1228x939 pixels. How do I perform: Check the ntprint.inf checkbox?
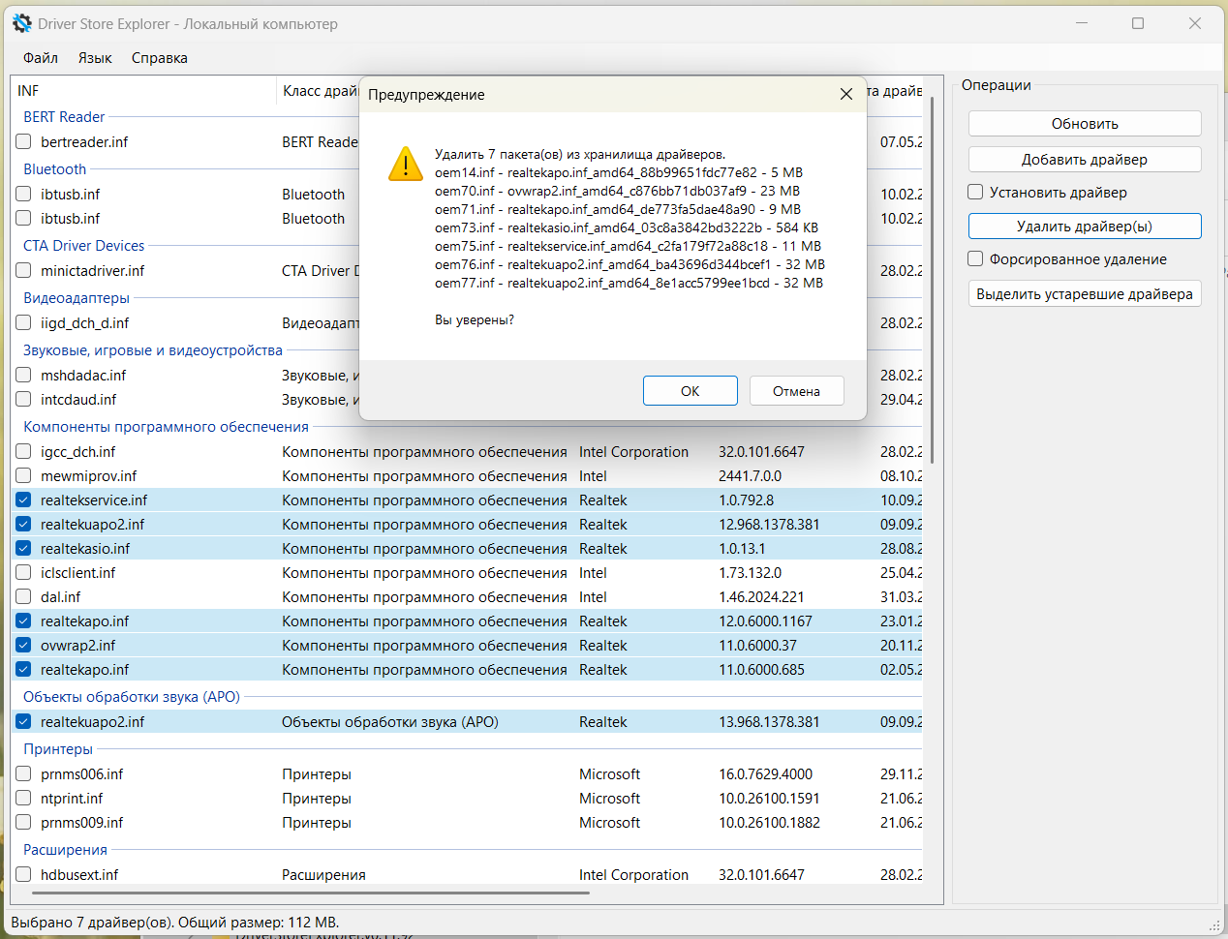click(x=24, y=799)
